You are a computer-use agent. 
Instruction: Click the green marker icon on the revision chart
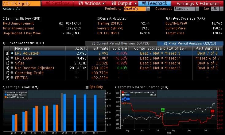pos(163,110)
